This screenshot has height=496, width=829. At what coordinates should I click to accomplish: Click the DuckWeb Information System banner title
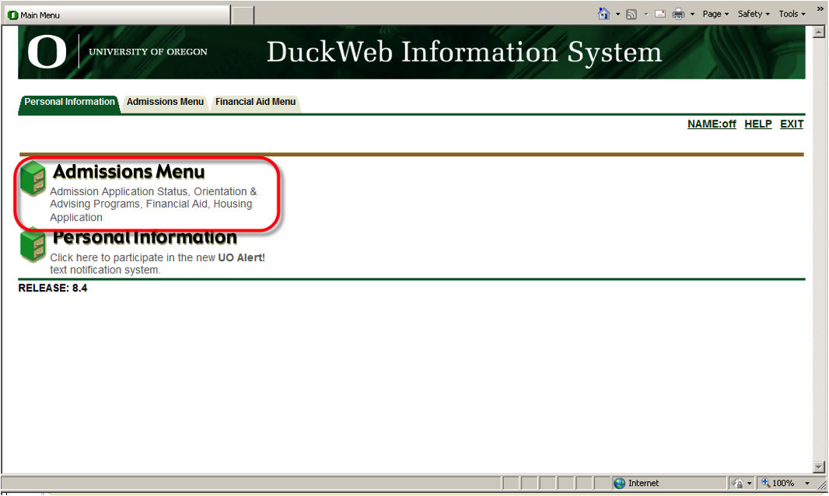click(x=464, y=52)
